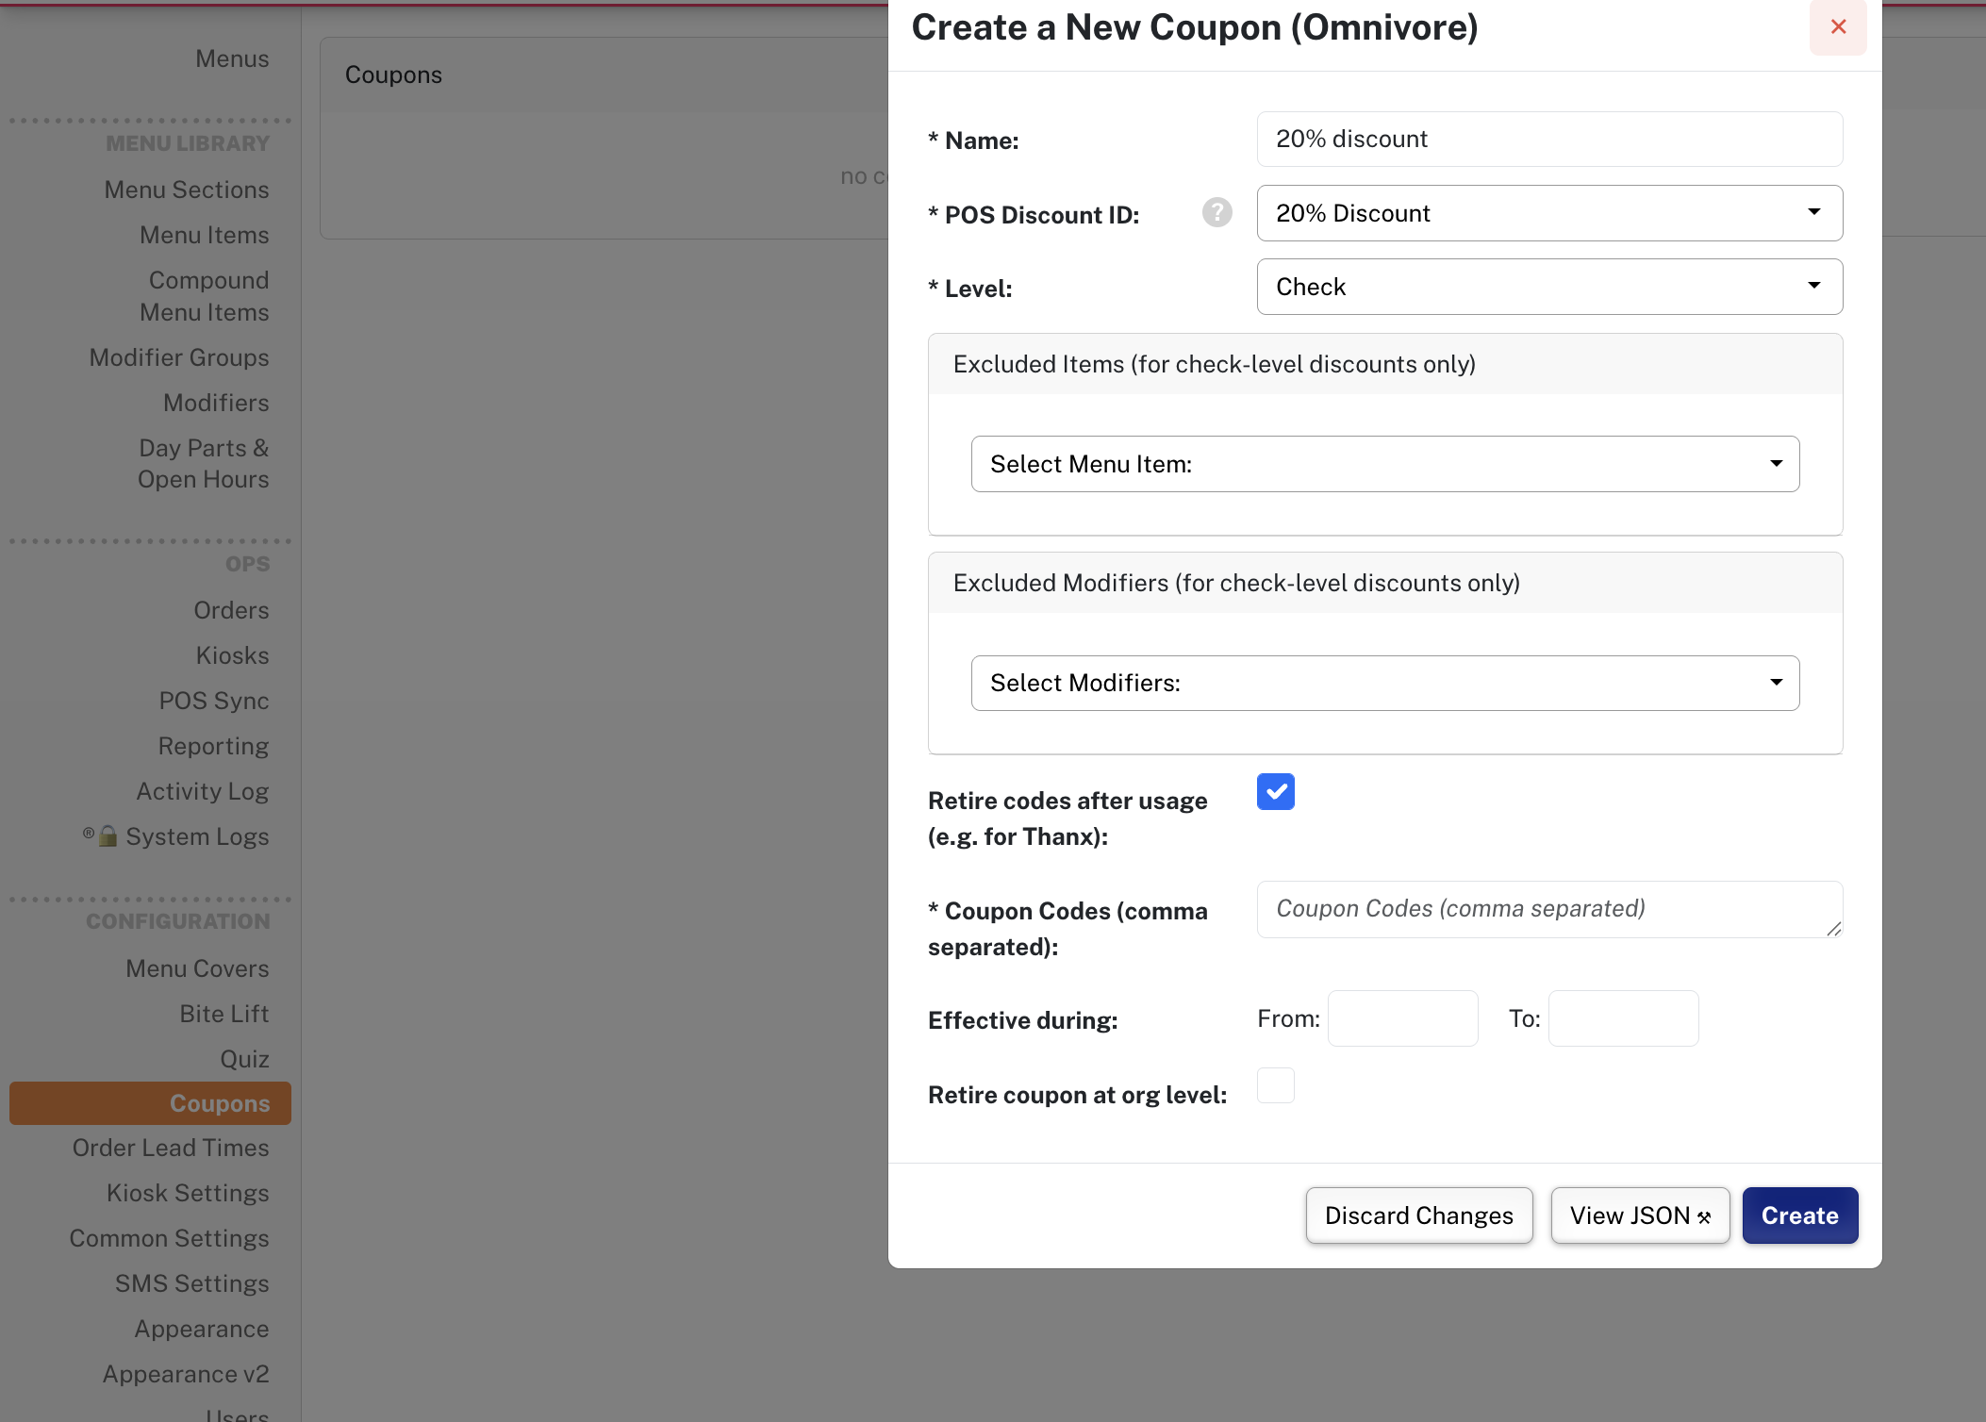Open Menu Items in sidebar

[x=205, y=235]
